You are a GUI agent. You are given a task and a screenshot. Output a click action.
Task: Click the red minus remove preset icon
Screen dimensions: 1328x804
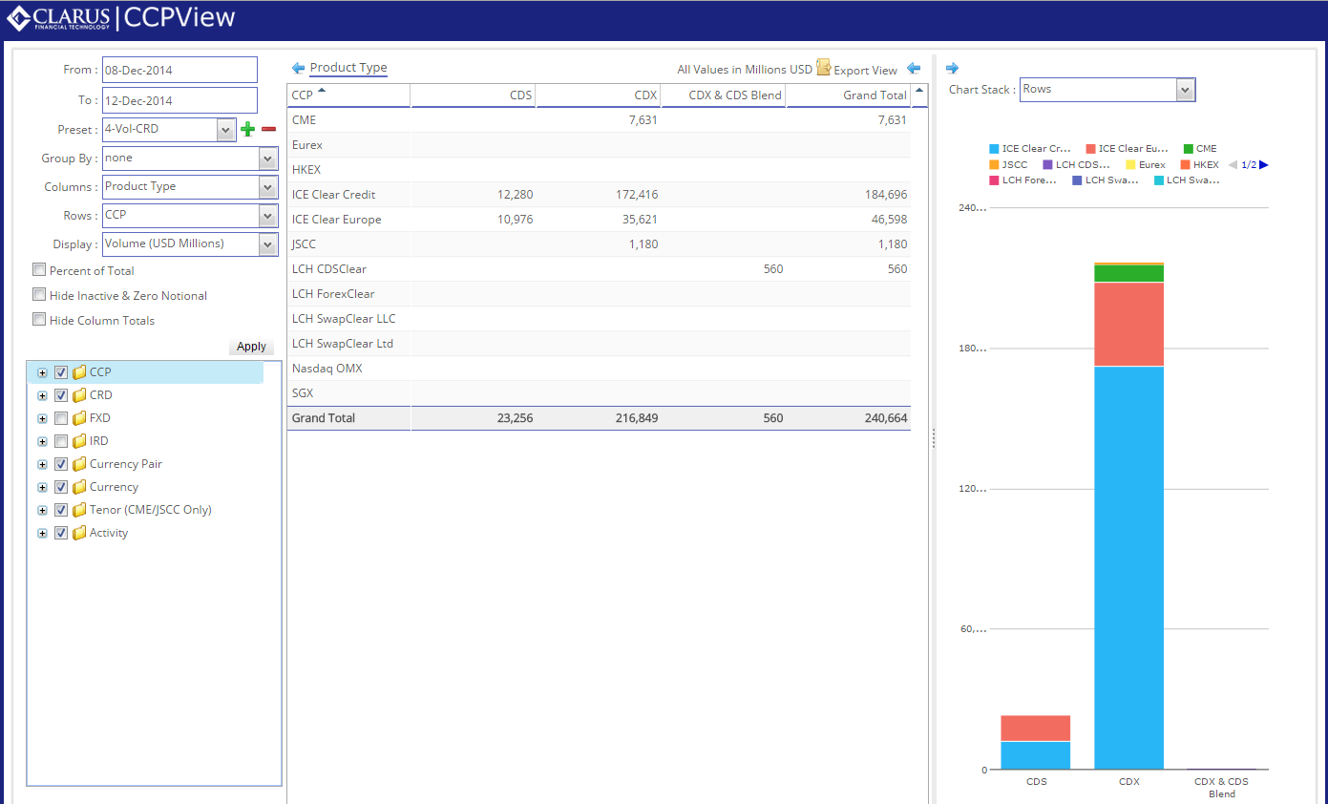click(268, 129)
